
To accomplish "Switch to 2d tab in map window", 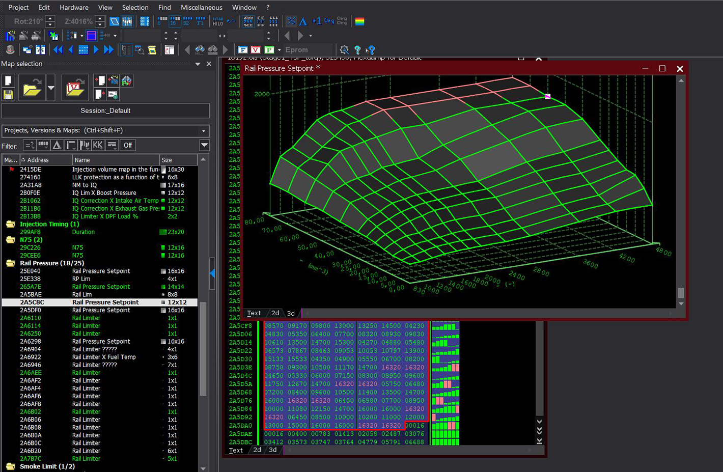I will [x=275, y=313].
